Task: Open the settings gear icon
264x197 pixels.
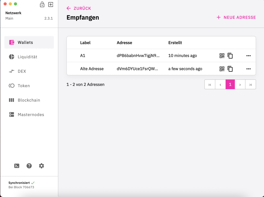Action: (x=41, y=166)
